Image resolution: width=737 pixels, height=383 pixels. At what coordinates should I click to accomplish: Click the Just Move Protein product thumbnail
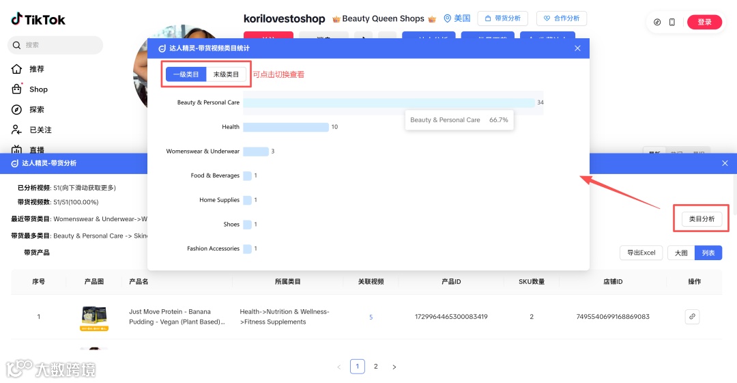click(94, 318)
